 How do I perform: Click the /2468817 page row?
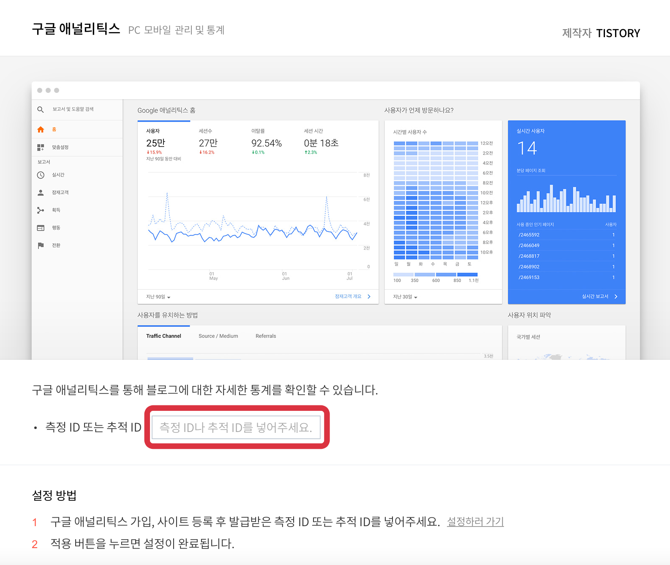click(567, 256)
